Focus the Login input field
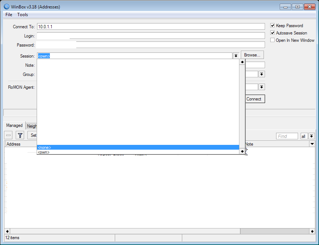 (151, 36)
